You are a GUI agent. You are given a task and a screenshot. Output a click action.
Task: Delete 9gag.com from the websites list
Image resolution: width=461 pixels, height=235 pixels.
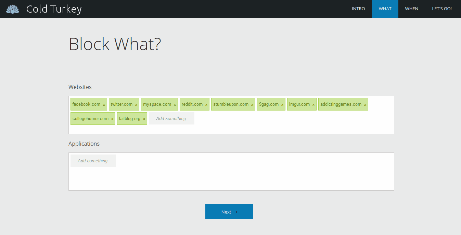click(x=282, y=105)
